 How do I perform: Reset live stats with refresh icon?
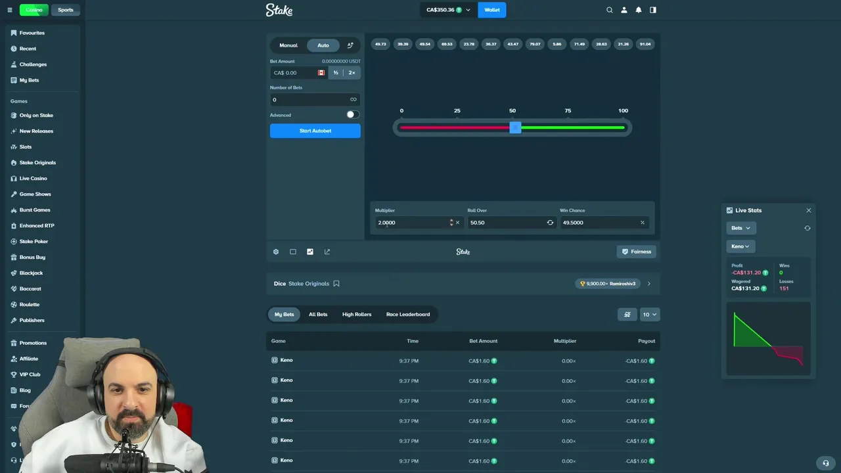pyautogui.click(x=807, y=228)
